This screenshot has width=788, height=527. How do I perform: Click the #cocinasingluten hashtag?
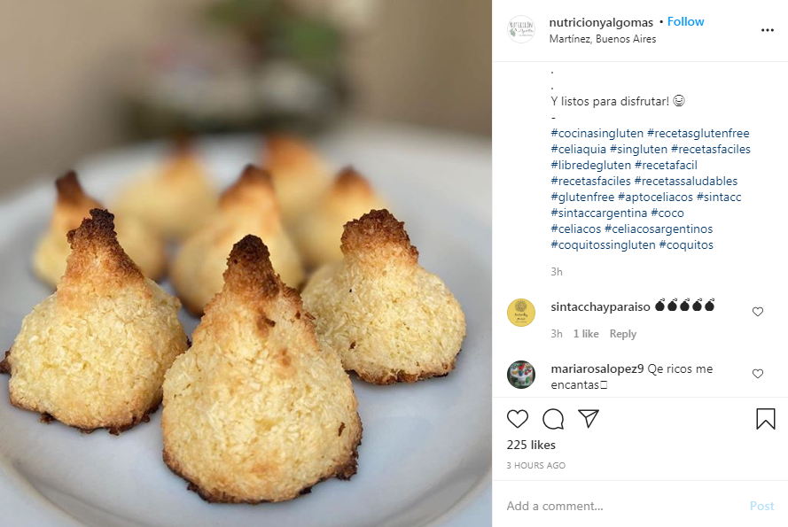[x=597, y=134]
